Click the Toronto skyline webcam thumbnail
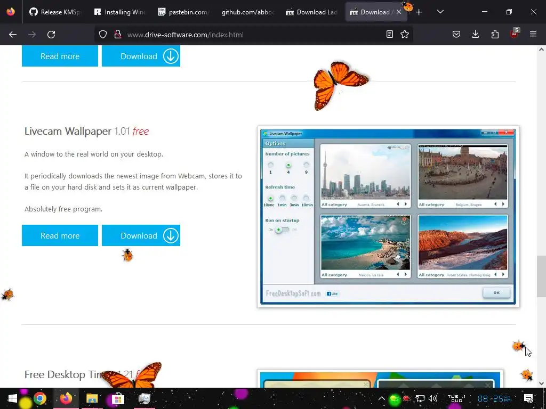This screenshot has height=409, width=546. point(365,173)
